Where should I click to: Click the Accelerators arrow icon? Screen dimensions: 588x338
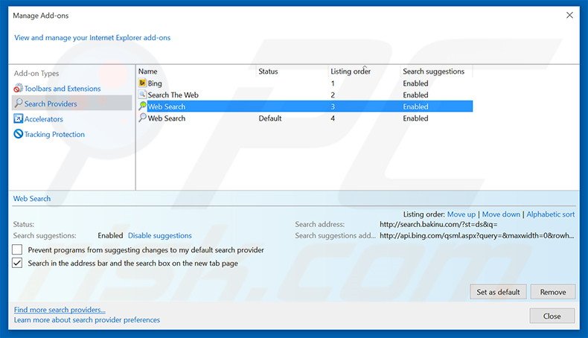click(x=18, y=119)
